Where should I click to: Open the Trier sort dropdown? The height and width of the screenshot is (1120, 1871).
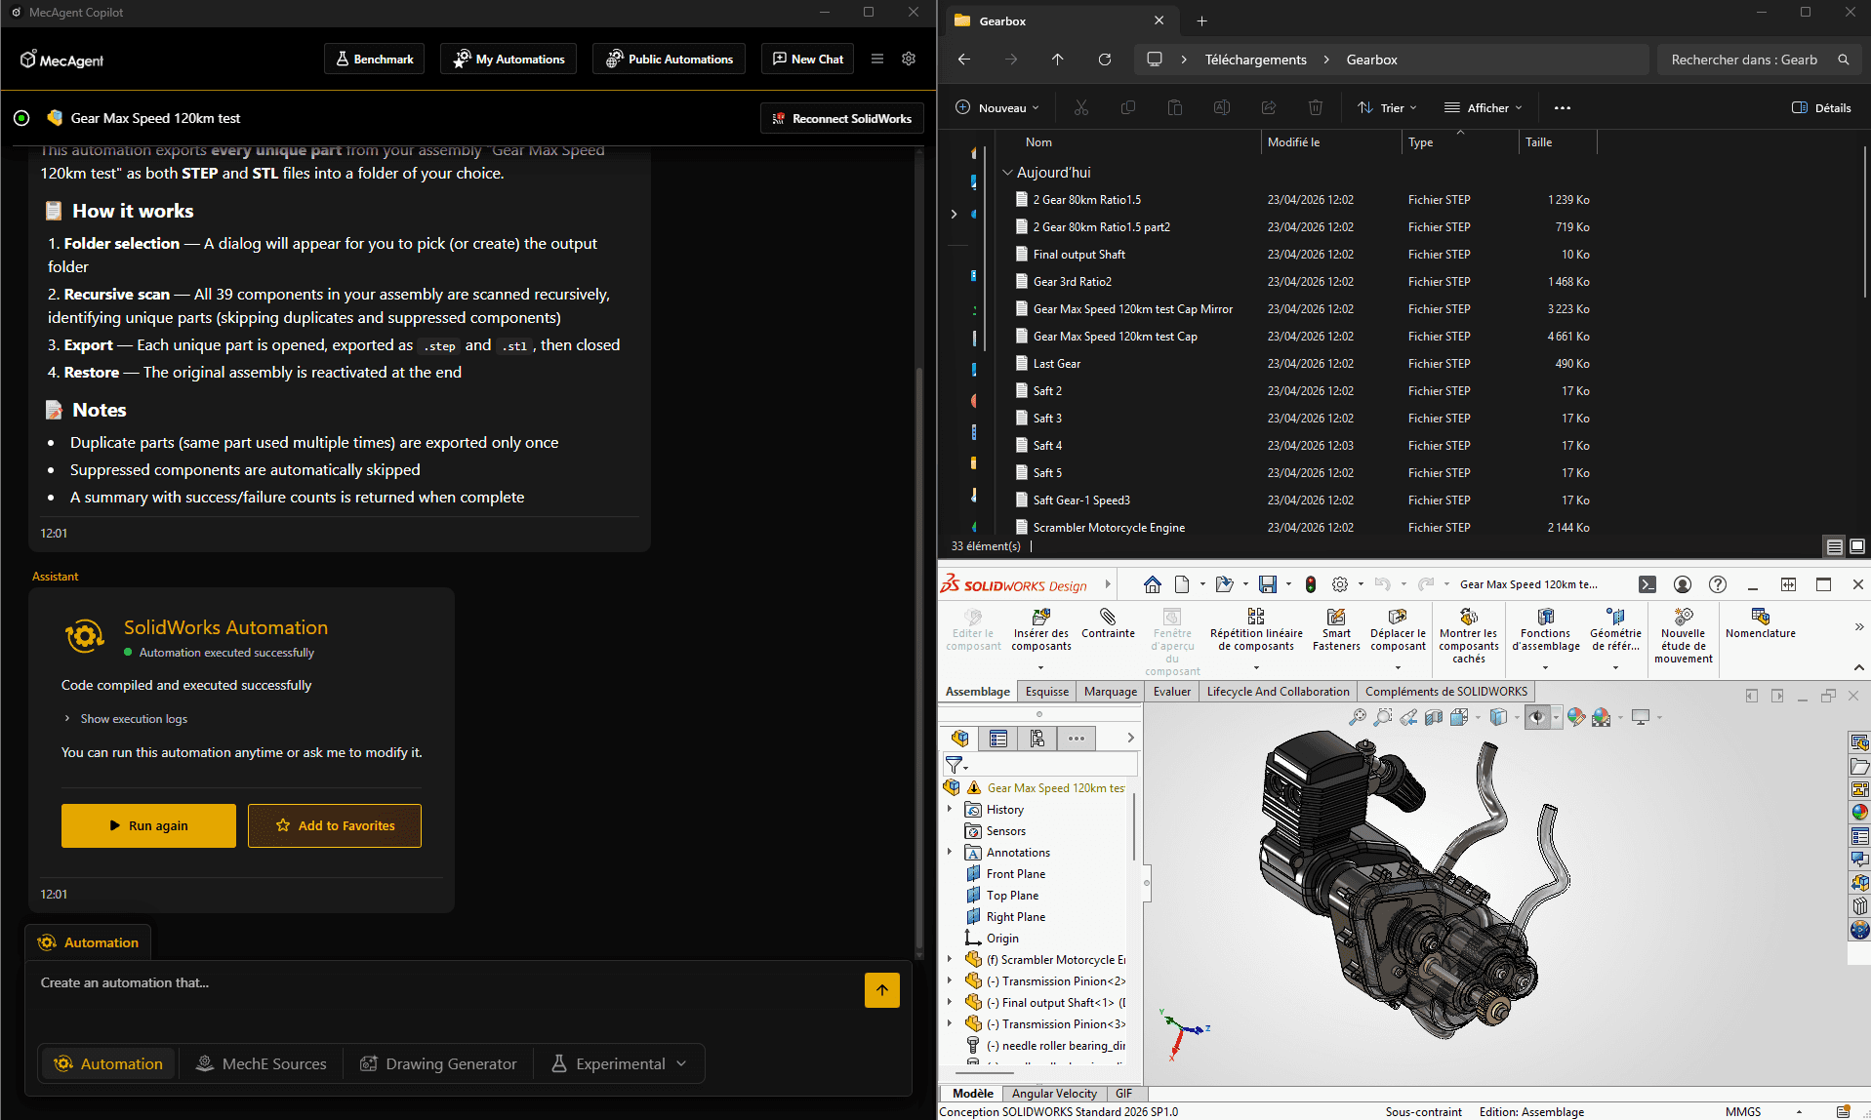1387,108
